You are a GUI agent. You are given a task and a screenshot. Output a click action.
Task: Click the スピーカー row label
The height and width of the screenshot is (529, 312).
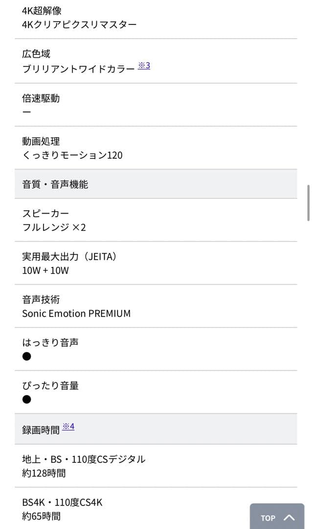[45, 214]
